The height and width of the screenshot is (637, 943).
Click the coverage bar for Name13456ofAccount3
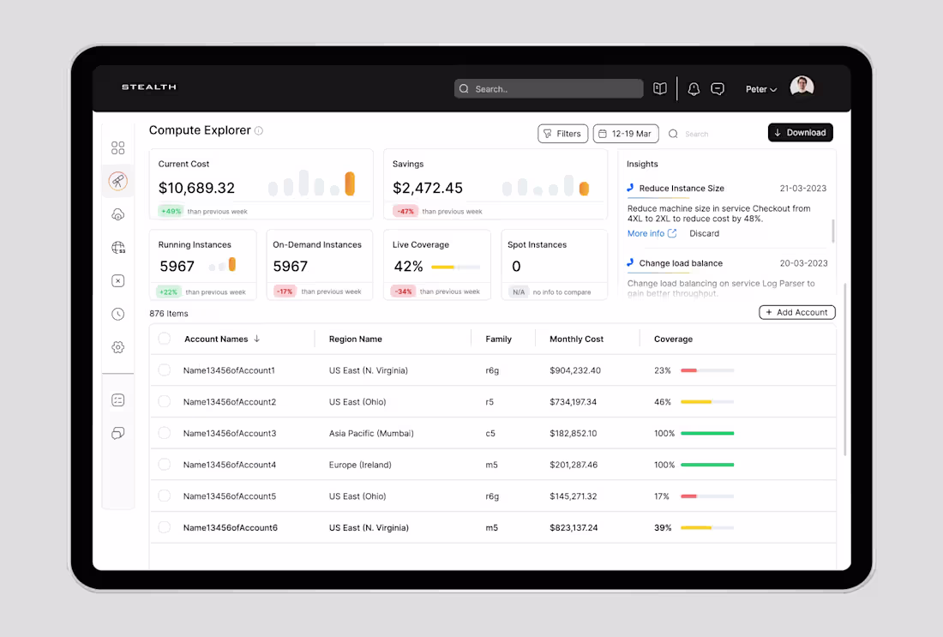(706, 433)
